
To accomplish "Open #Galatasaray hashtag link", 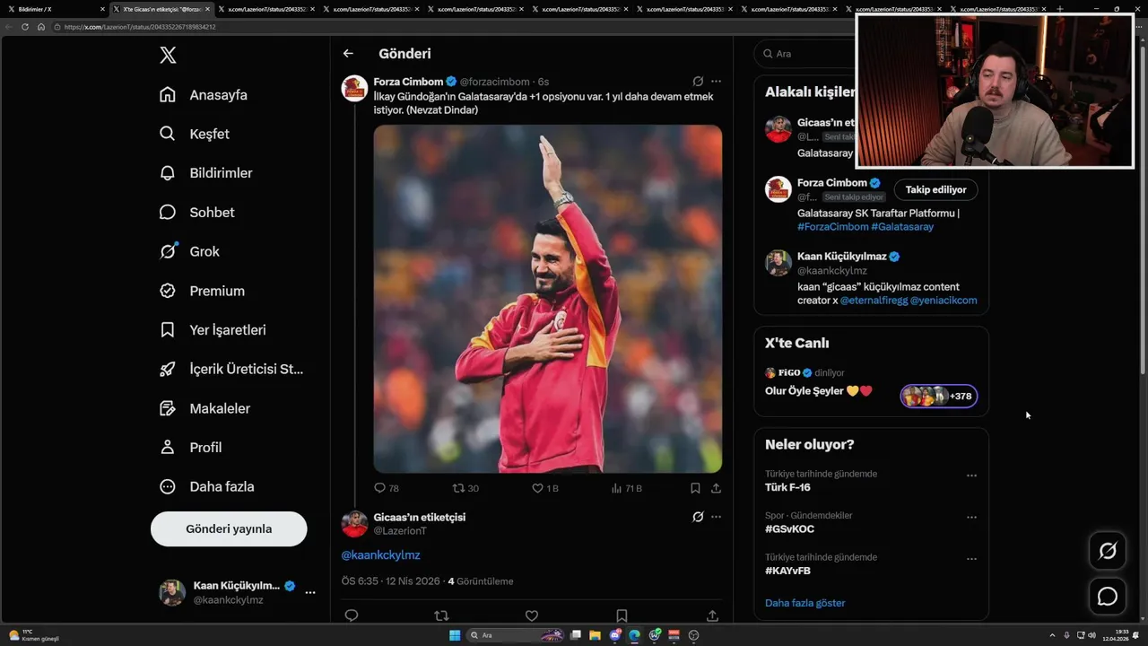I will point(902,227).
